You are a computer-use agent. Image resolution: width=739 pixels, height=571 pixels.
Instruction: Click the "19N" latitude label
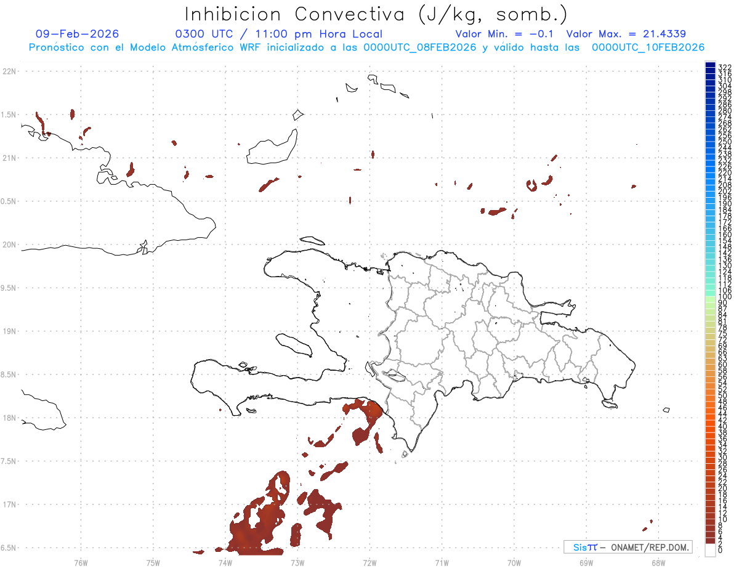9,331
